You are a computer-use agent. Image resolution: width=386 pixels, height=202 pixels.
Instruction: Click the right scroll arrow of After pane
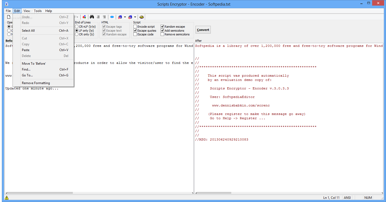[382, 193]
